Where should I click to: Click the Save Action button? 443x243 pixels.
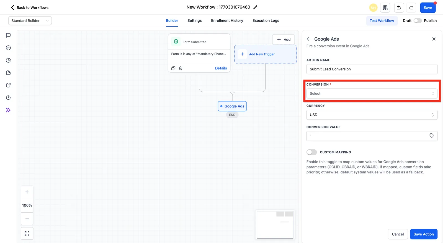click(x=424, y=234)
